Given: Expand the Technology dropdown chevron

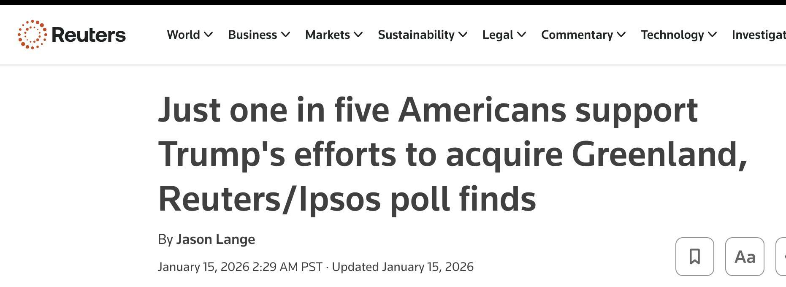Looking at the screenshot, I should [713, 35].
